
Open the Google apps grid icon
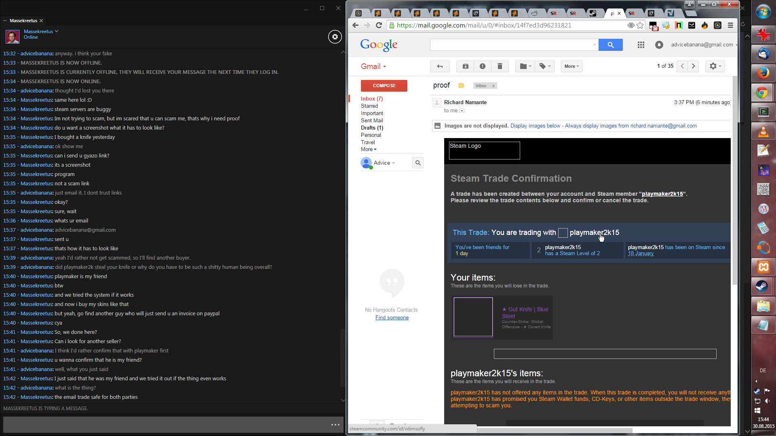(641, 45)
